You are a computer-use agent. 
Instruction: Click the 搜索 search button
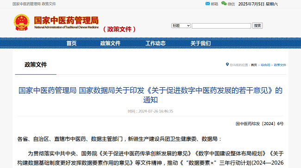(257, 26)
